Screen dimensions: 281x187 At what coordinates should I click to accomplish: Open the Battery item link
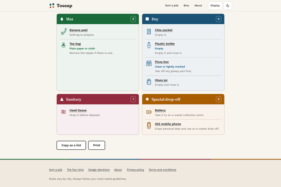click(160, 110)
